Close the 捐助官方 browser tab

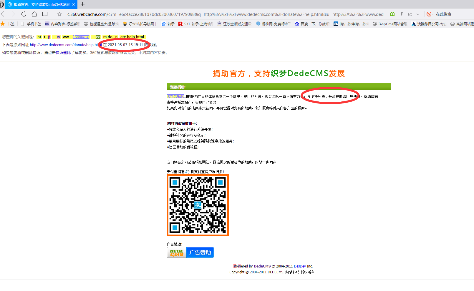click(x=74, y=4)
